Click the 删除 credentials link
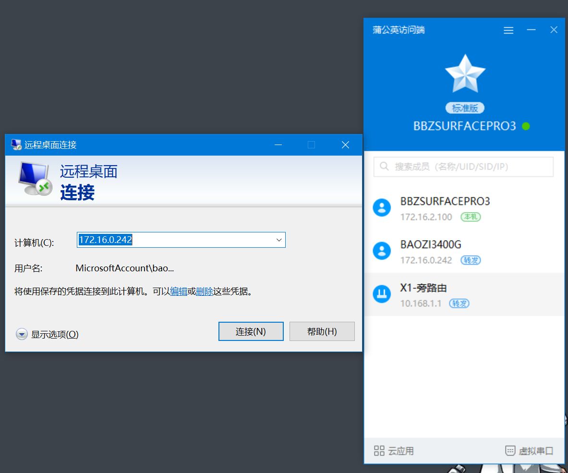The width and height of the screenshot is (568, 473). tap(205, 291)
